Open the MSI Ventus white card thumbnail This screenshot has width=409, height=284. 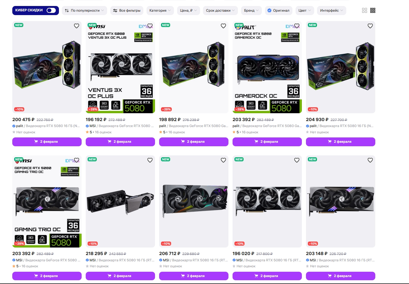coord(267,201)
